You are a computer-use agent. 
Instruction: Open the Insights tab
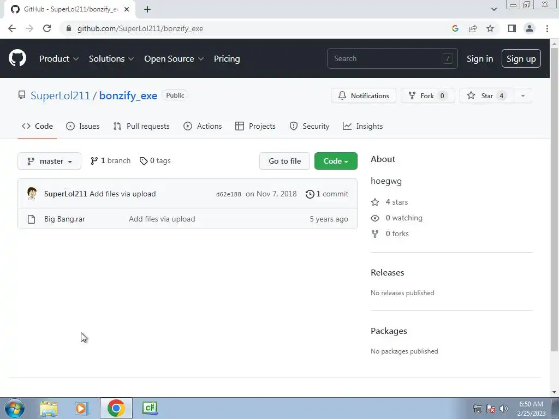pyautogui.click(x=362, y=126)
